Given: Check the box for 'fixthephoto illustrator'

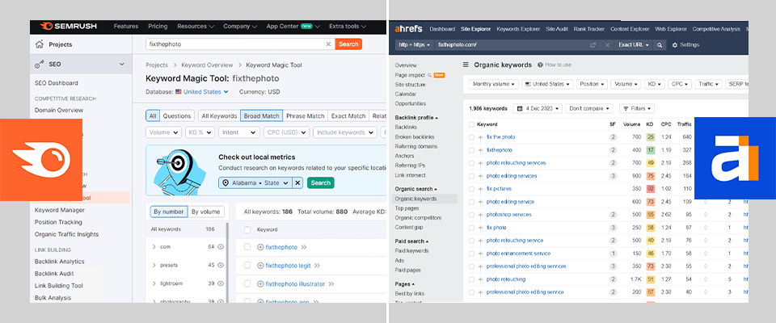Looking at the screenshot, I should tap(247, 284).
